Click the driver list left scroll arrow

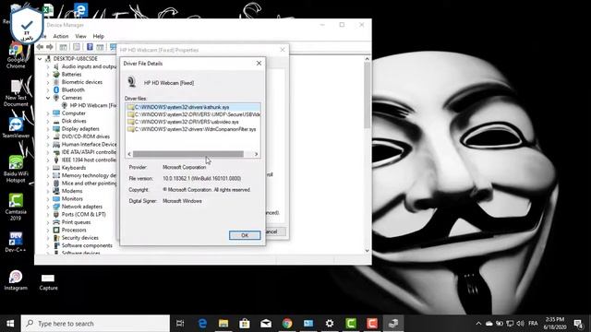click(x=129, y=154)
